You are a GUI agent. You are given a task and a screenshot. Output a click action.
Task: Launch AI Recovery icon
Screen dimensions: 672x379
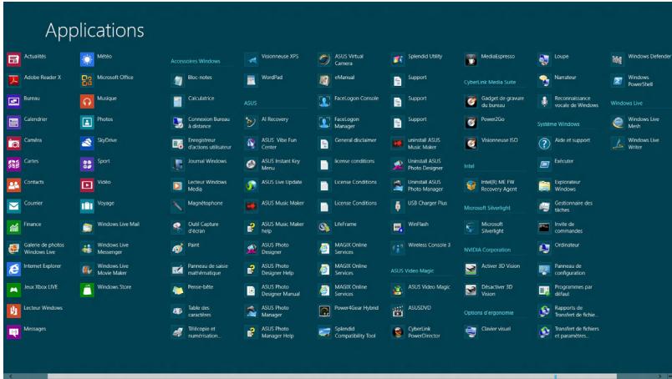tap(251, 123)
